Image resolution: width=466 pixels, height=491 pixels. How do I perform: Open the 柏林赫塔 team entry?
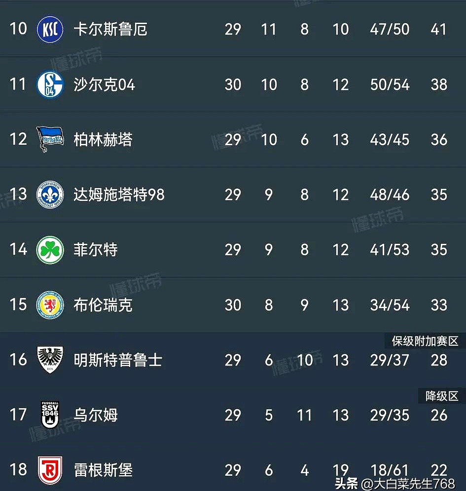pos(103,139)
